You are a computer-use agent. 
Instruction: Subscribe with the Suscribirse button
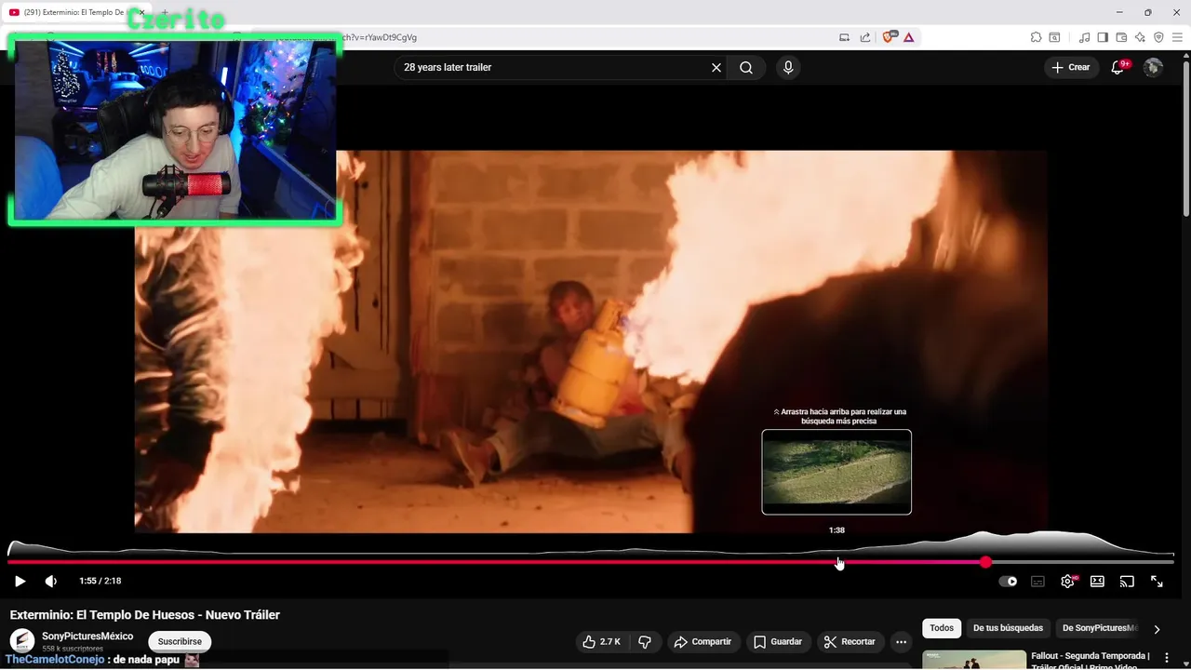coord(180,641)
